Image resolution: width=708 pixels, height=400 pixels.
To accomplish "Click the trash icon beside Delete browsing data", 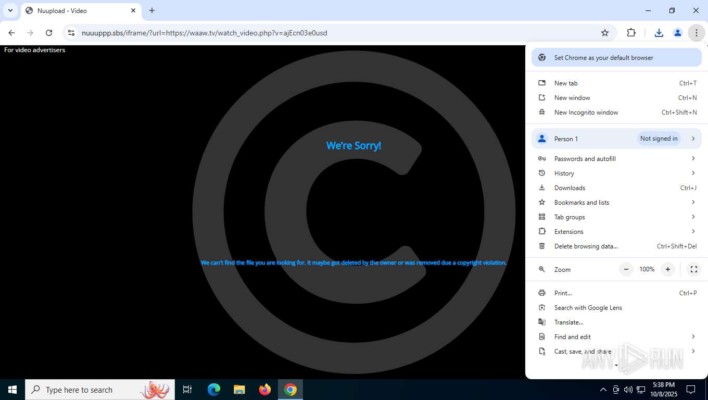I will pos(542,246).
